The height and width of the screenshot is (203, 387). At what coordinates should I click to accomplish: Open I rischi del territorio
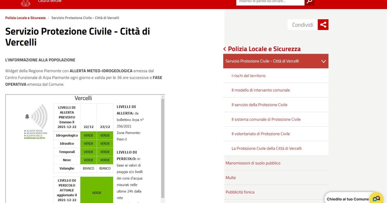point(249,76)
